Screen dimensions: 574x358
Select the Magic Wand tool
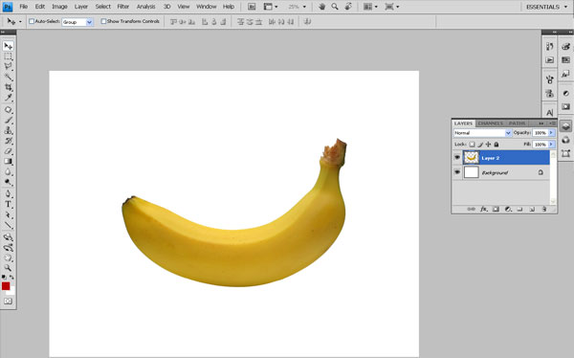tap(8, 77)
